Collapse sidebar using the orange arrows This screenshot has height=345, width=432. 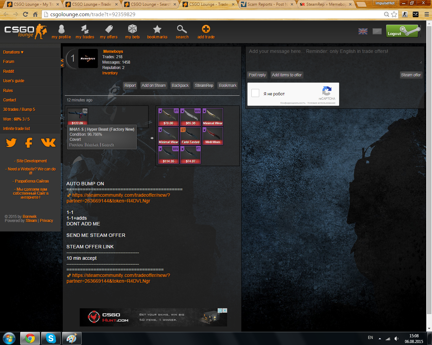pyautogui.click(x=62, y=63)
